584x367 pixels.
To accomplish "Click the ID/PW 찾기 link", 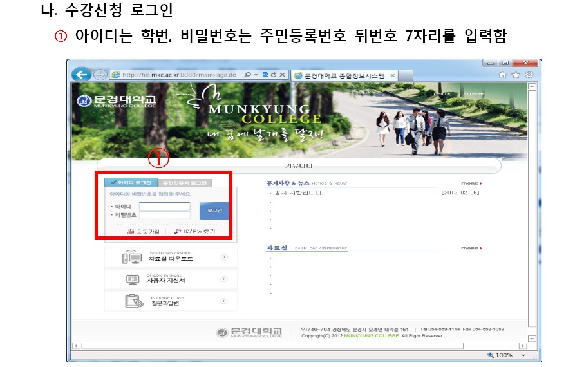I will (x=200, y=231).
